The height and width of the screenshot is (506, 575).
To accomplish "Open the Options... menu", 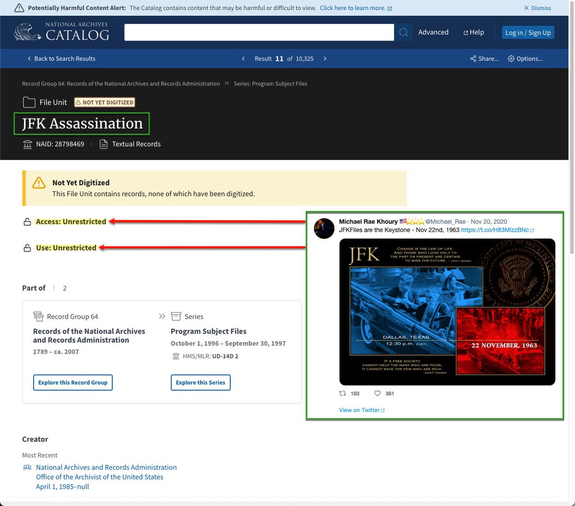I will [525, 58].
